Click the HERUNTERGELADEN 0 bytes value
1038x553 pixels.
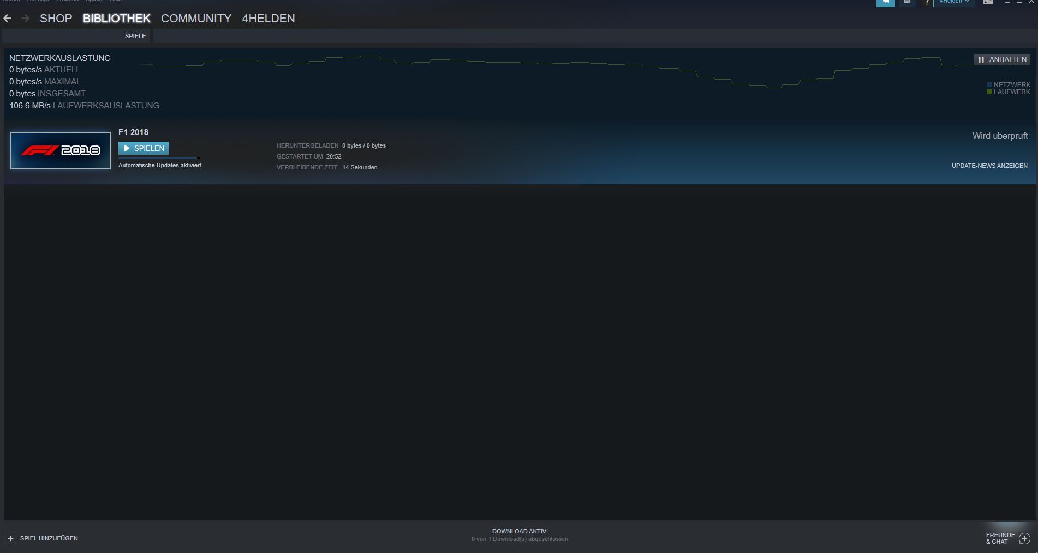(331, 145)
